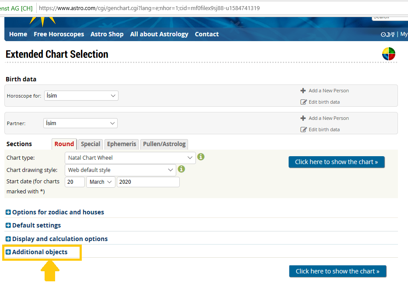Click the start date year field
This screenshot has width=408, height=287.
[x=148, y=182]
